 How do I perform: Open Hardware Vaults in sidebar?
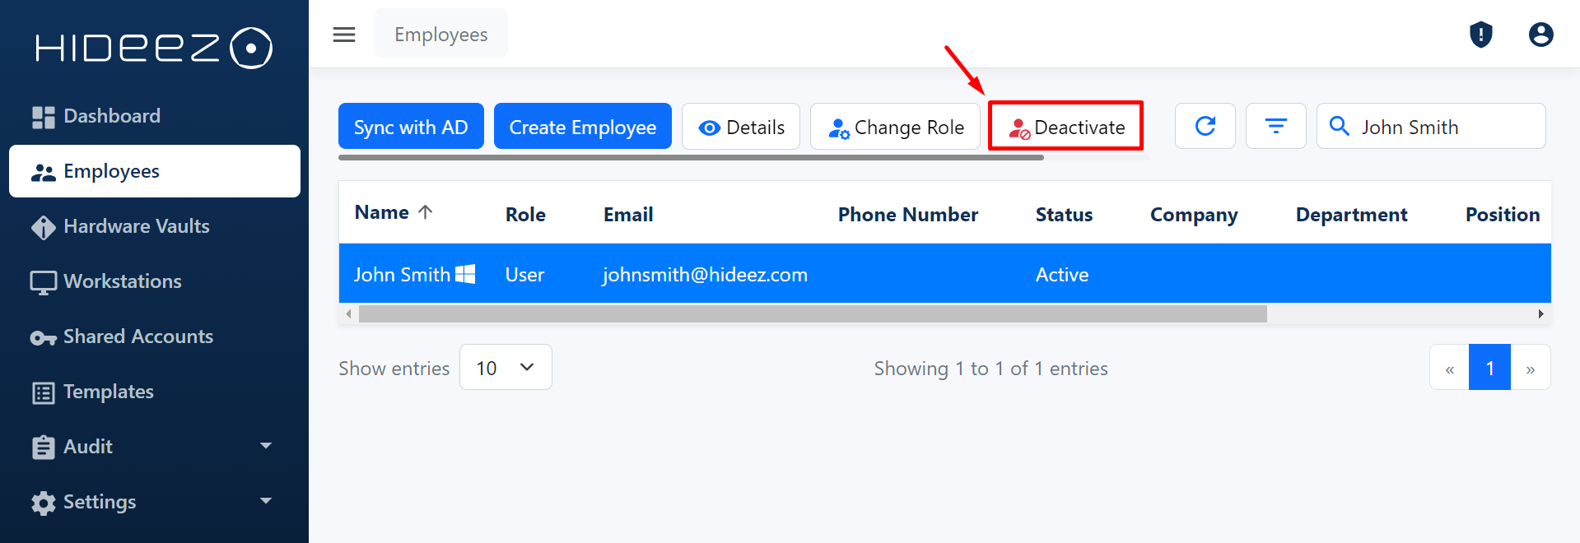point(137,226)
